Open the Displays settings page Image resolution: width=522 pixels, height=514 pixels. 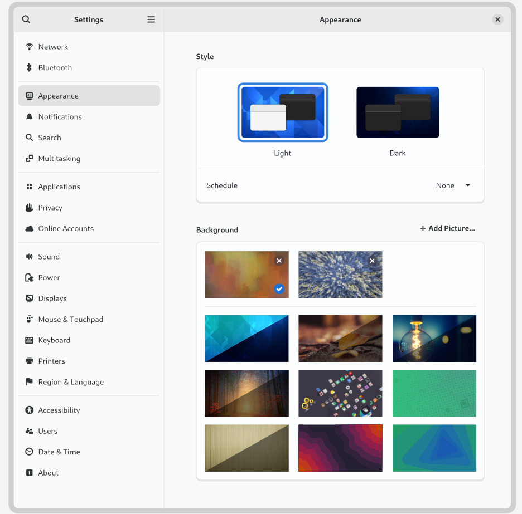pyautogui.click(x=52, y=298)
